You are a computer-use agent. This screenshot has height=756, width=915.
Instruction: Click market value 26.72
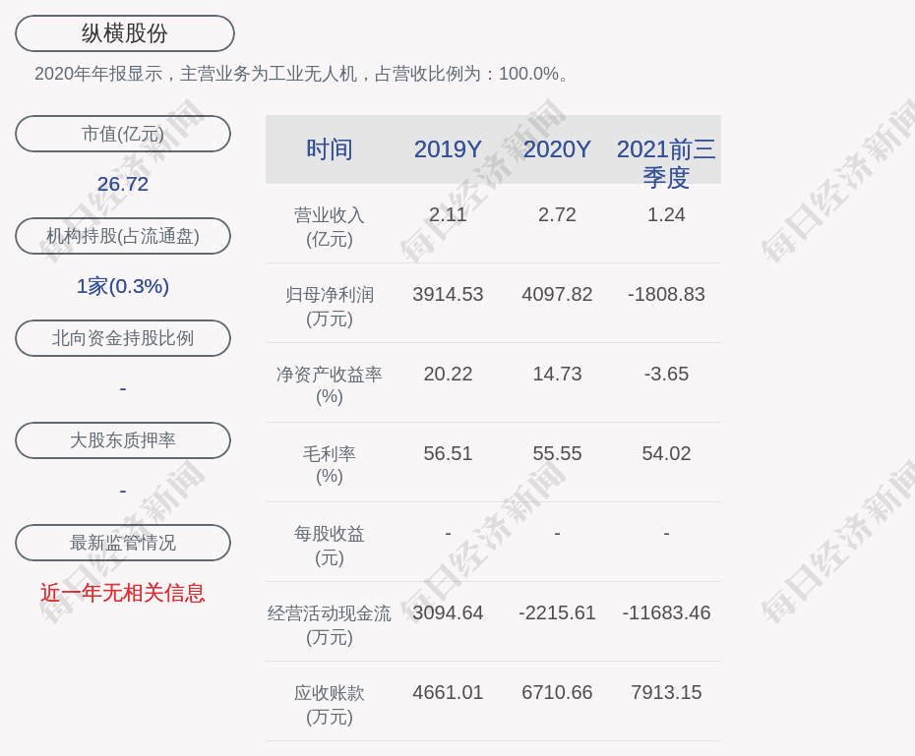(x=123, y=184)
